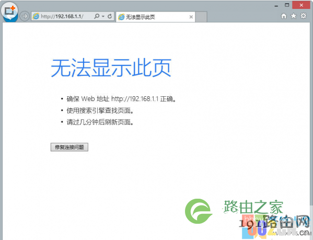
Task: Close the browser with the red X
Action: tap(302, 5)
